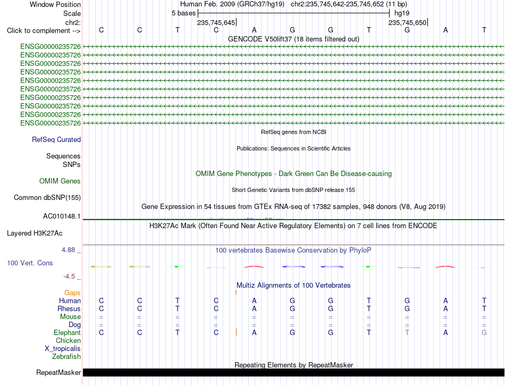This screenshot has height=385, width=505.
Task: Select the Rhesus alignment row label
Action: (x=69, y=308)
